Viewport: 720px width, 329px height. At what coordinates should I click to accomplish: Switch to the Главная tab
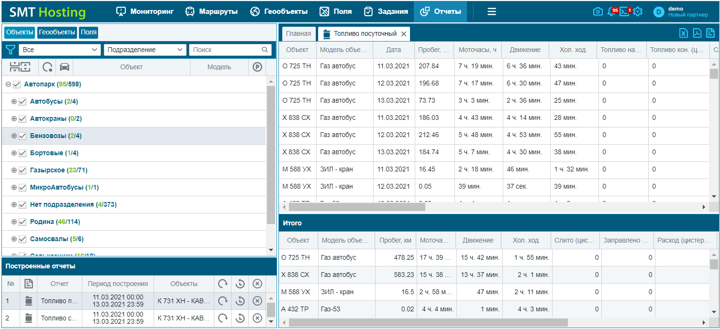tap(299, 34)
